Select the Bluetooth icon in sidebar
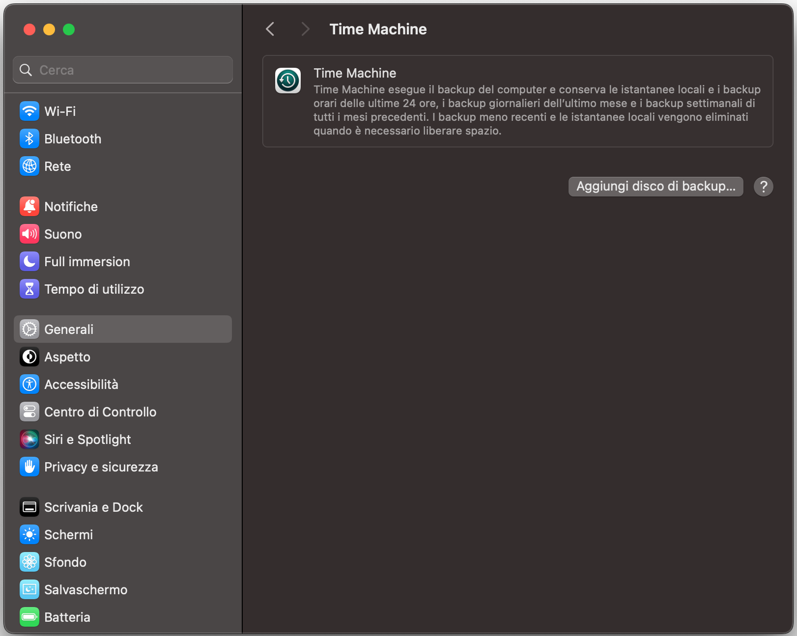 click(29, 138)
